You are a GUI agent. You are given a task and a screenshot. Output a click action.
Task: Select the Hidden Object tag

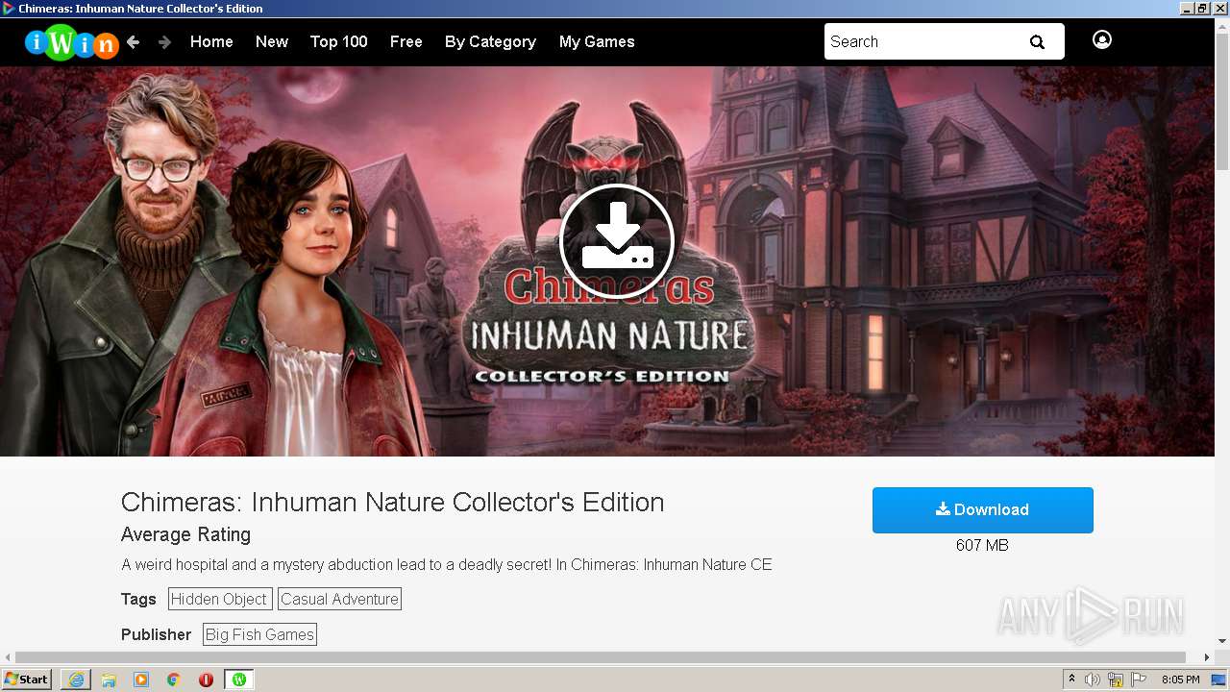[x=219, y=599]
